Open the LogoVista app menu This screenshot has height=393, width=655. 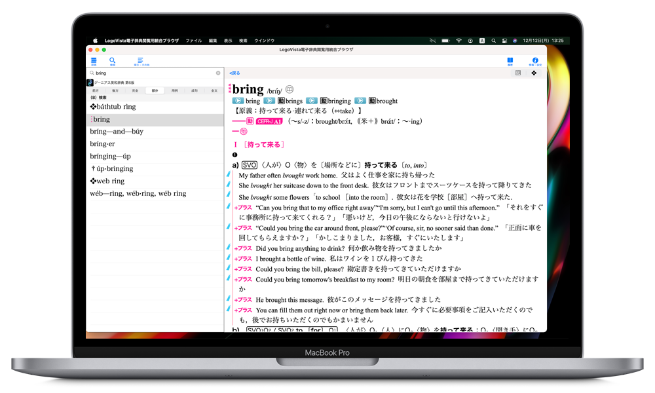(141, 41)
